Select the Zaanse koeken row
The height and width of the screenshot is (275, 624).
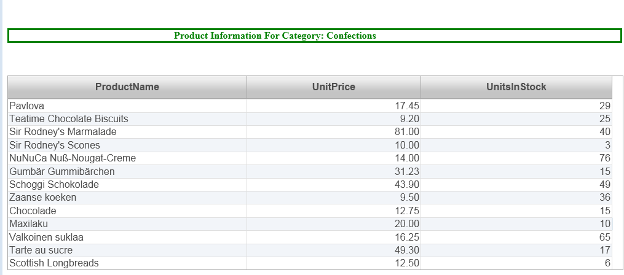[43, 198]
